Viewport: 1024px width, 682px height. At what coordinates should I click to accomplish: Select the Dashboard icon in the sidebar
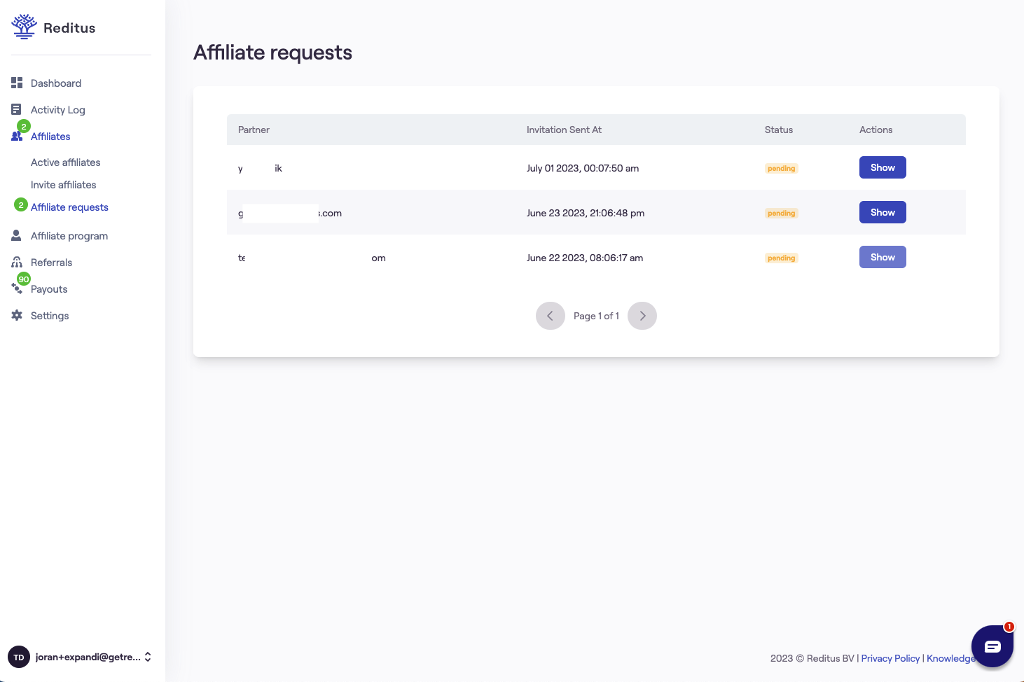pyautogui.click(x=17, y=83)
